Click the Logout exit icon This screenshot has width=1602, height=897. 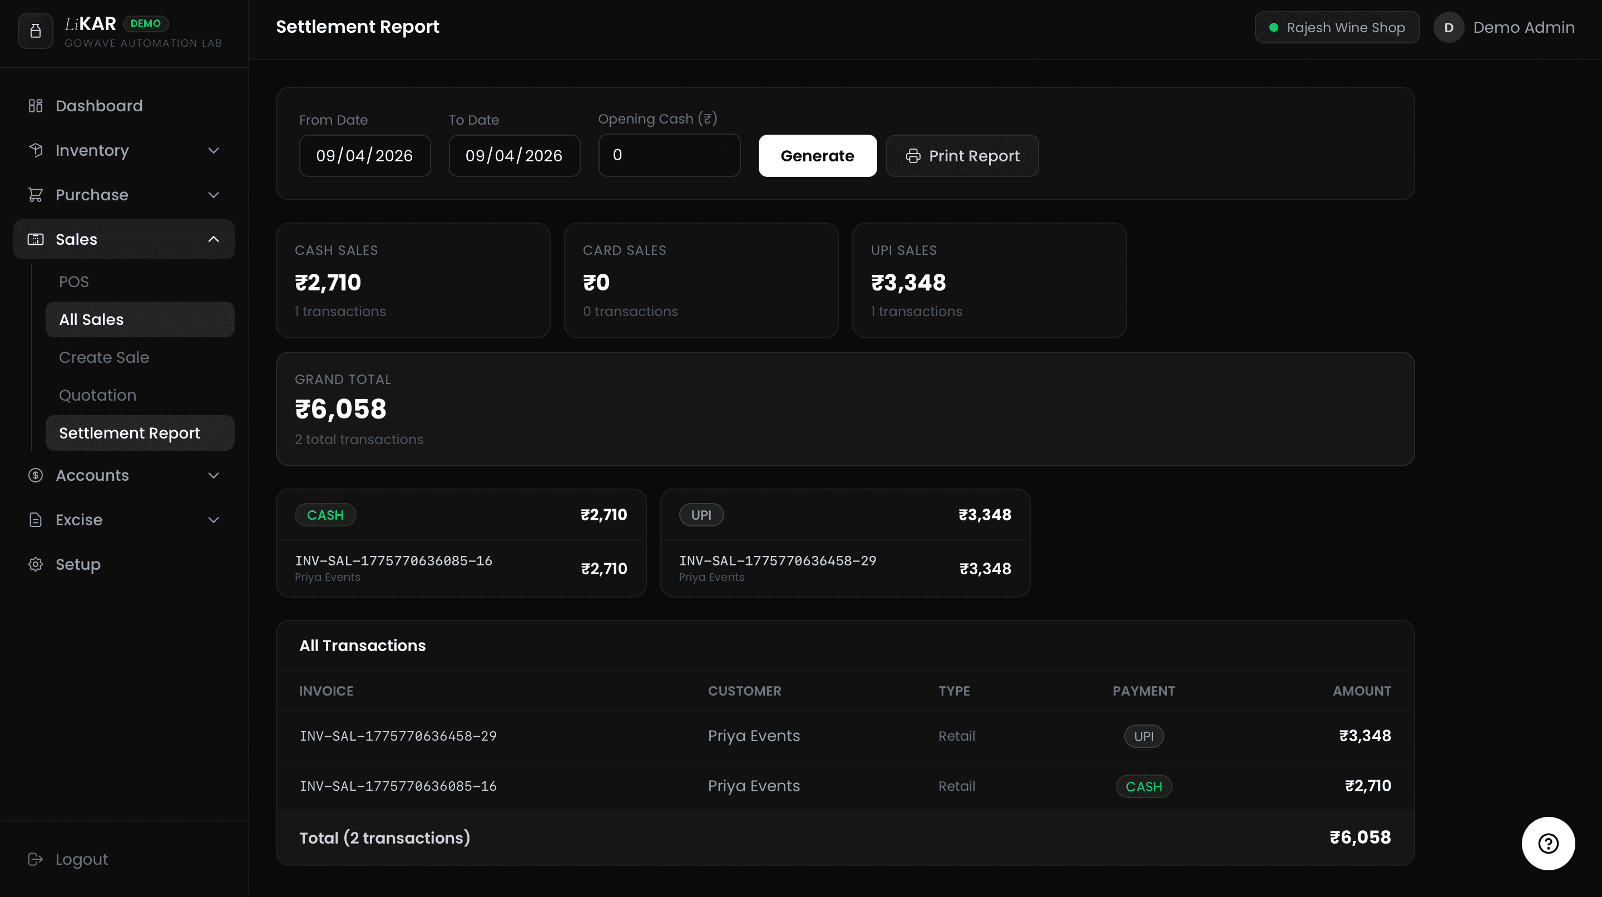[x=36, y=859]
